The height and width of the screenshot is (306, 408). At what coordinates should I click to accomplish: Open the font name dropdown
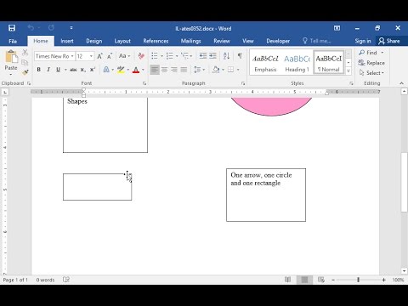click(72, 56)
